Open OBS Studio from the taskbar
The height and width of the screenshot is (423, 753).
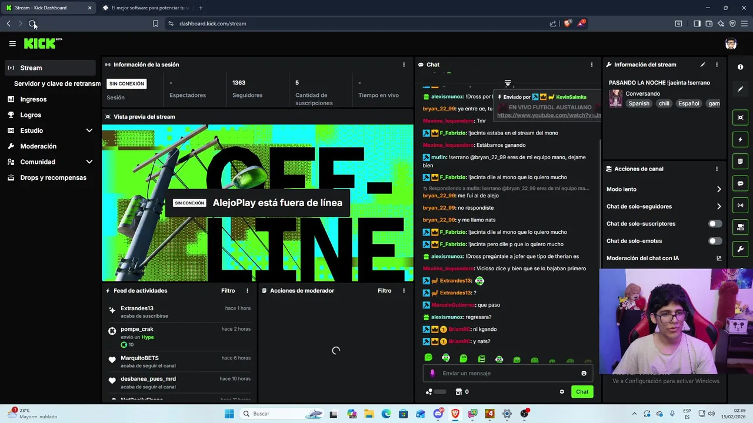[x=524, y=414]
